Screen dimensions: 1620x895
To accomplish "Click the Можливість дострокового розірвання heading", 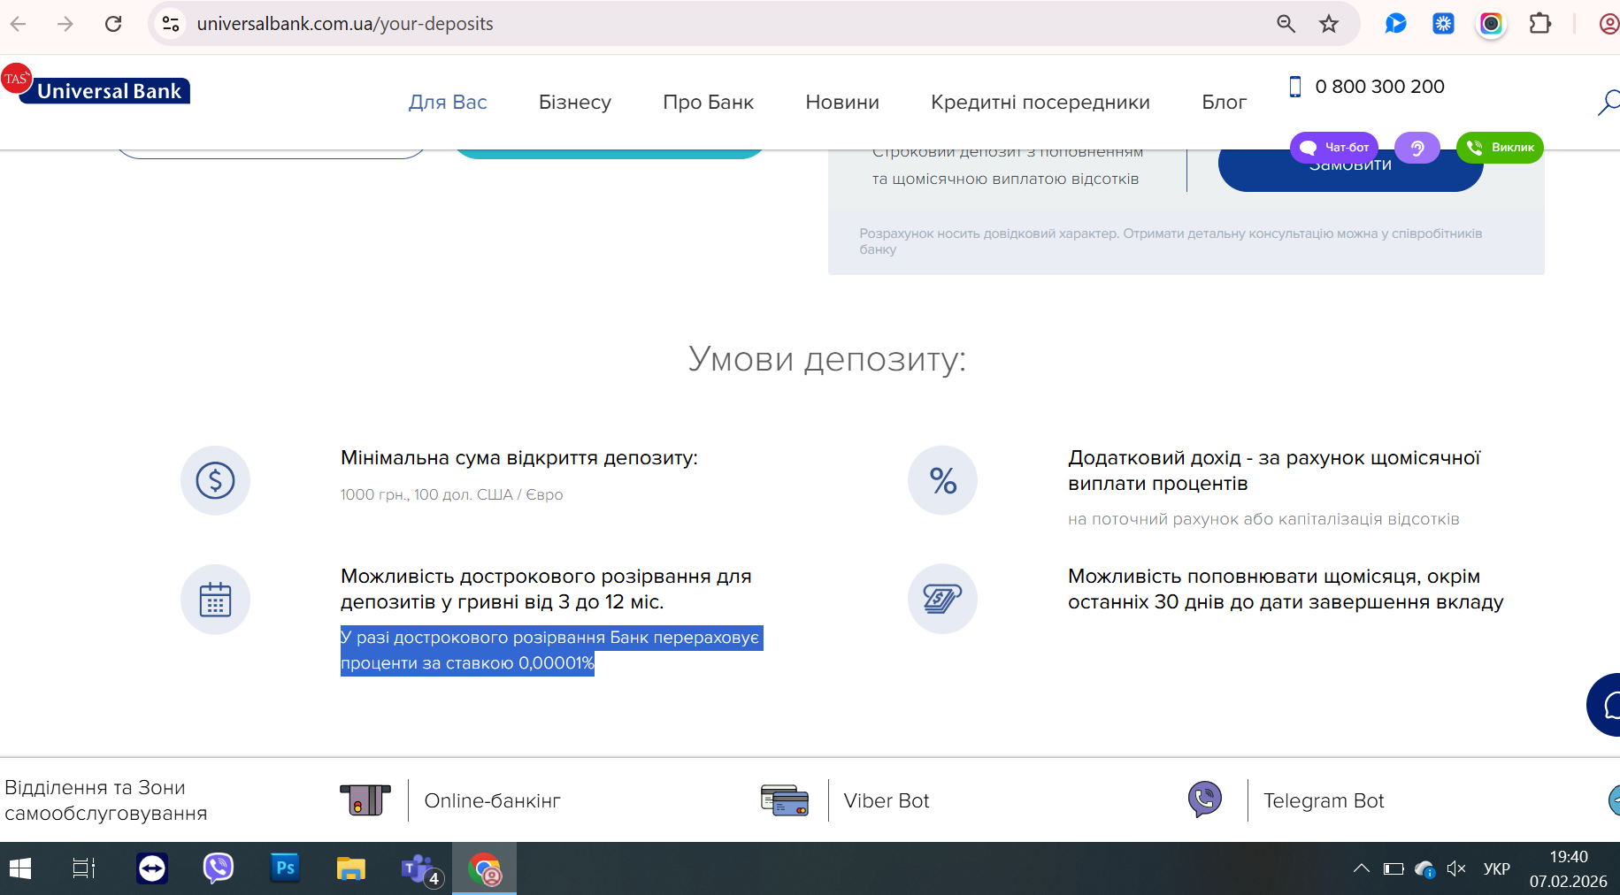I will pyautogui.click(x=546, y=589).
